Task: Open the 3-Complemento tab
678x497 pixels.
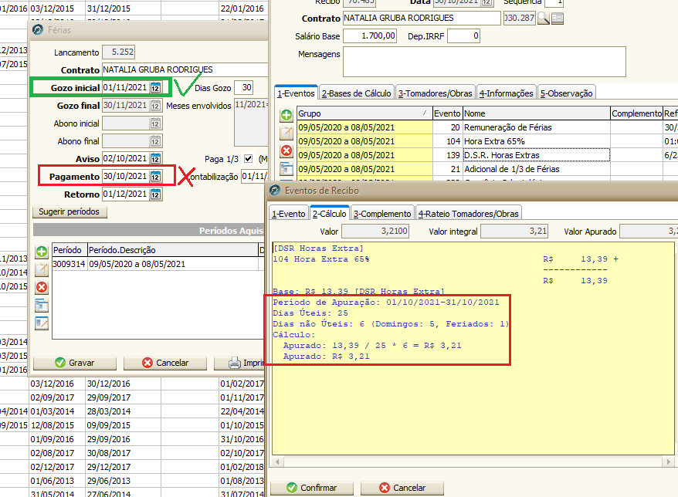Action: pyautogui.click(x=382, y=214)
